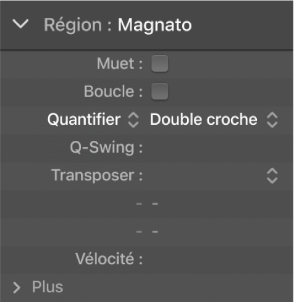
Task: Toggle the Boucle checkbox on
Action: [x=159, y=91]
